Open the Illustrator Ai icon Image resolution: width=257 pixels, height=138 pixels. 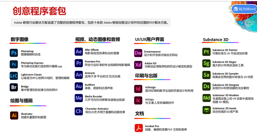14,115
